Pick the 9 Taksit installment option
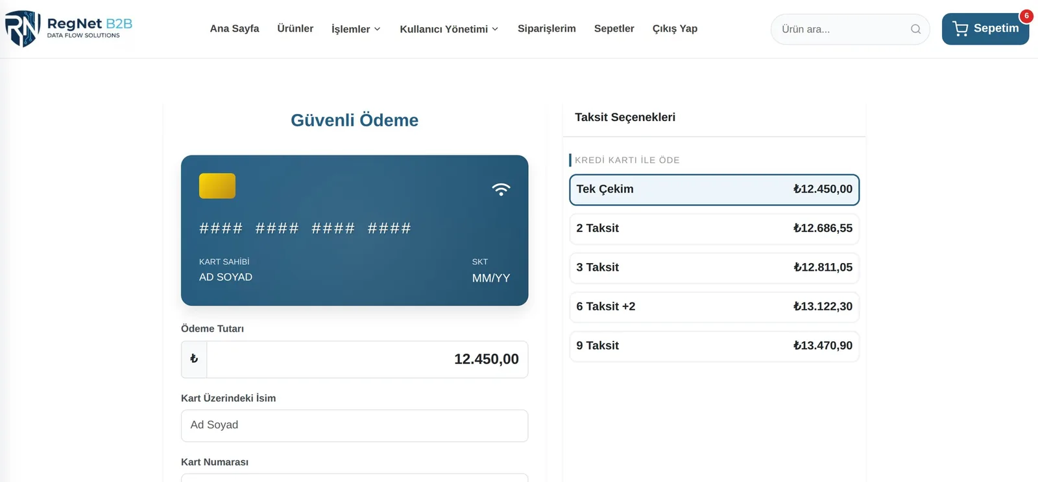This screenshot has width=1038, height=482. pos(714,346)
